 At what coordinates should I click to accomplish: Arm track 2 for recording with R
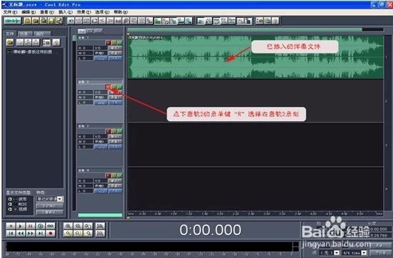coord(108,87)
